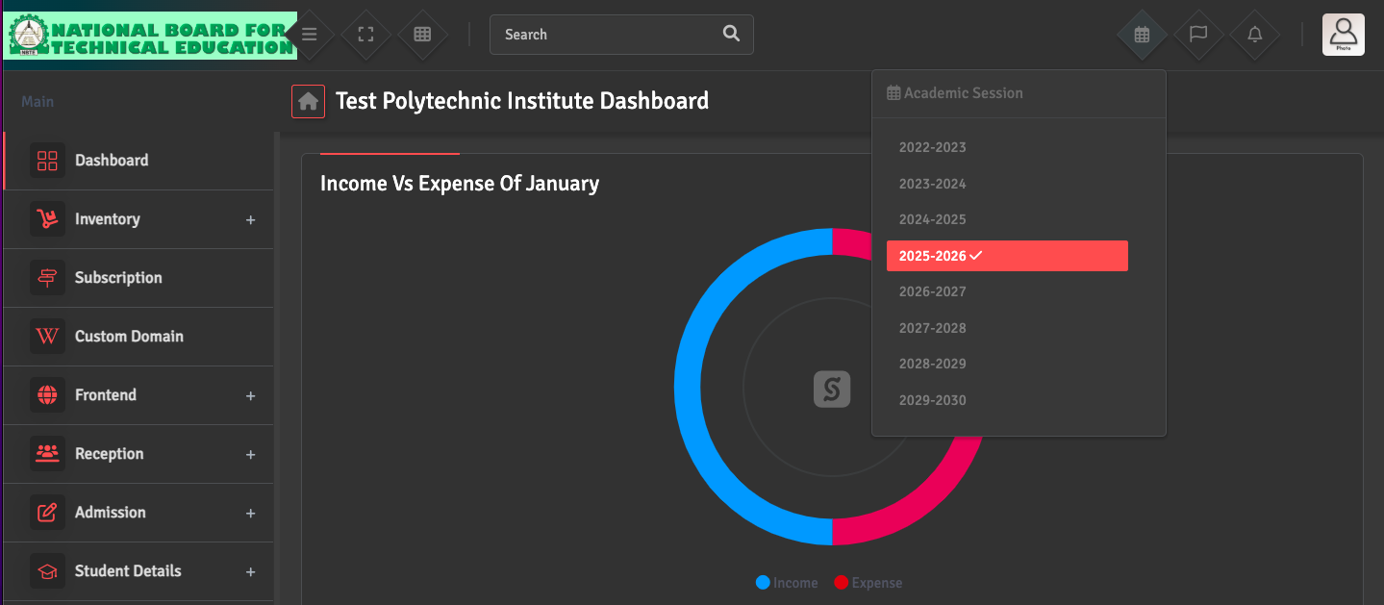
Task: Click the hamburger menu icon
Action: 309,35
